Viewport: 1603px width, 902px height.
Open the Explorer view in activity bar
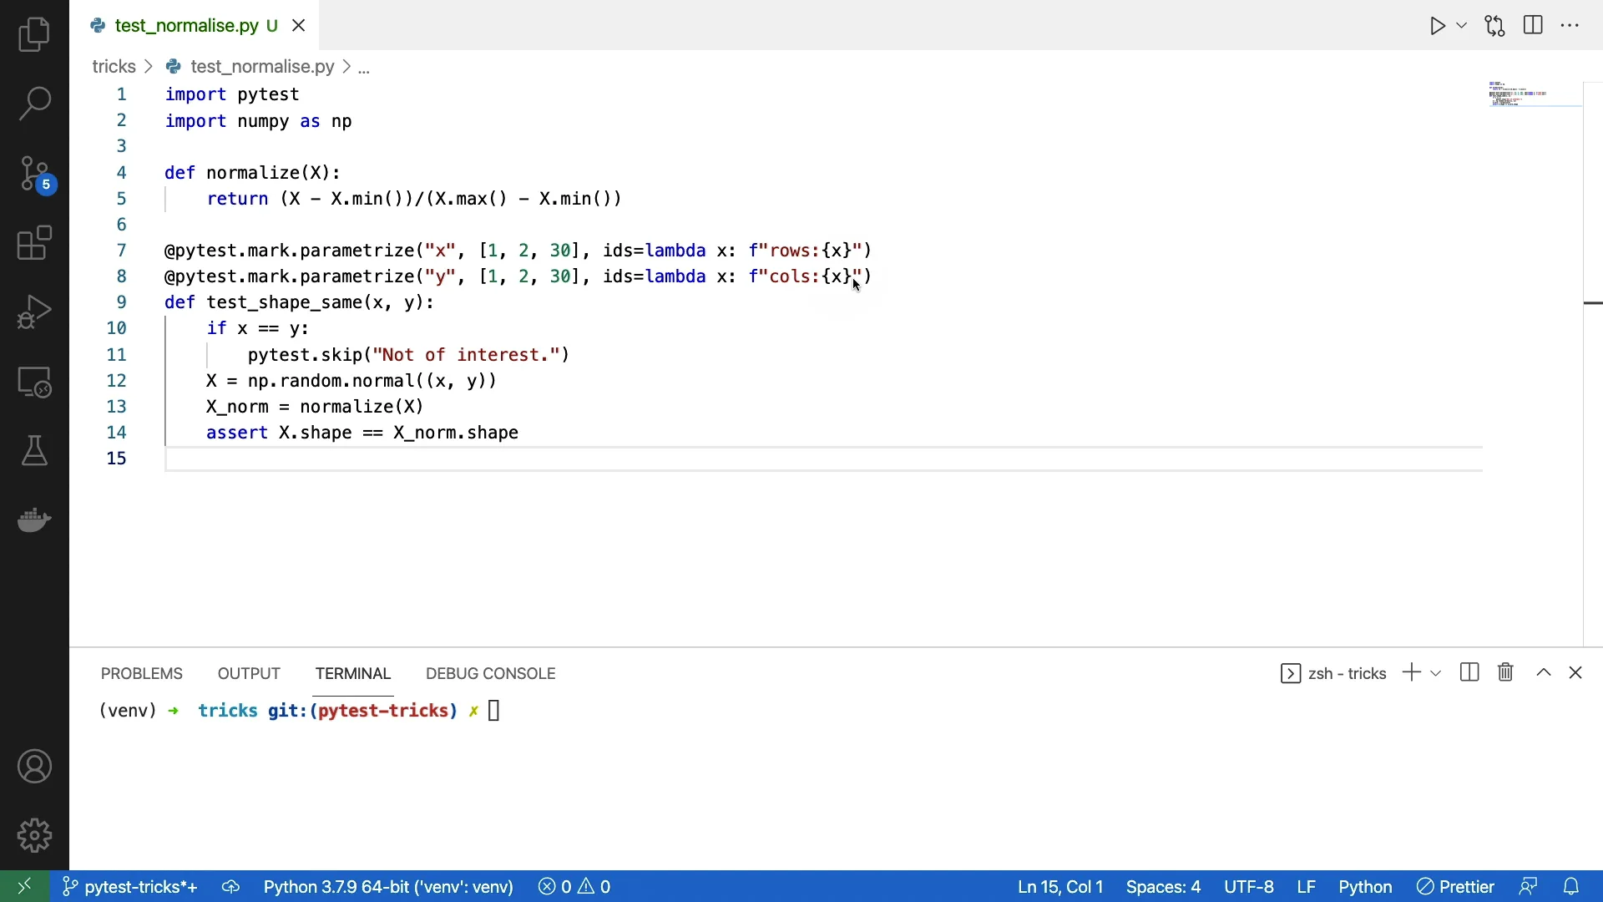point(34,35)
